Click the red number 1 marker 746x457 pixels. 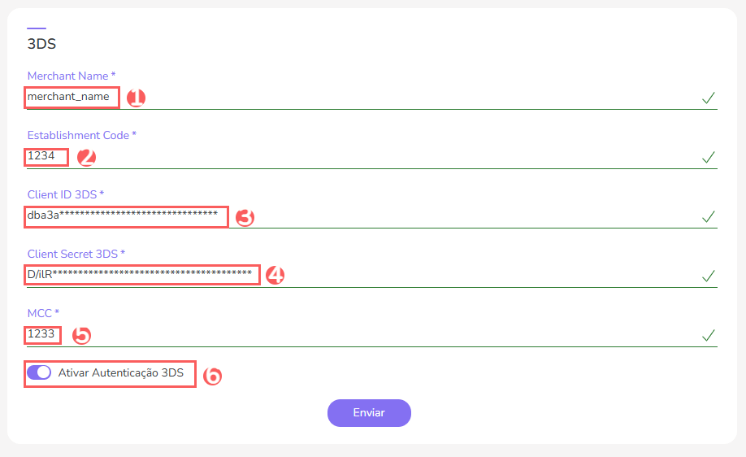click(x=136, y=98)
